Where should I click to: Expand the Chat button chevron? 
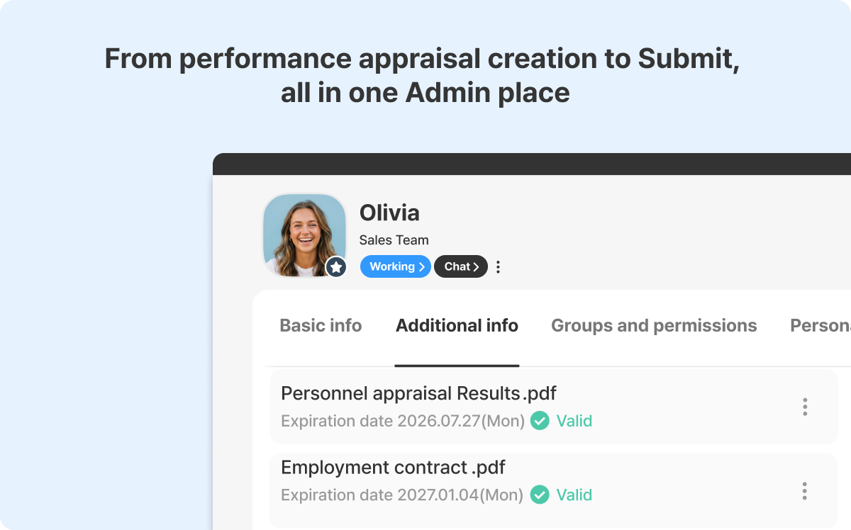pos(477,267)
